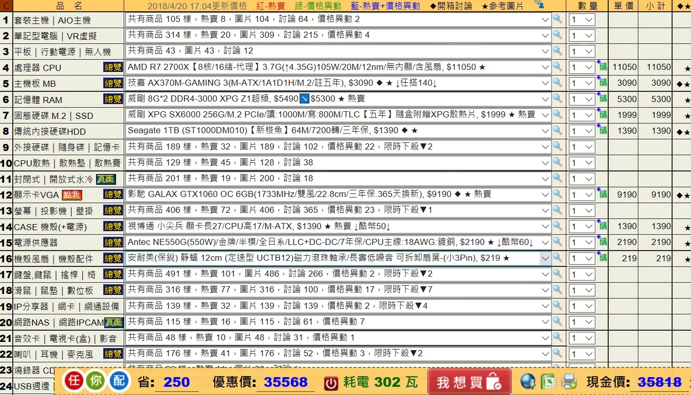The width and height of the screenshot is (691, 395).
Task: Click the discussion people icon in the header
Action: click(539, 4)
